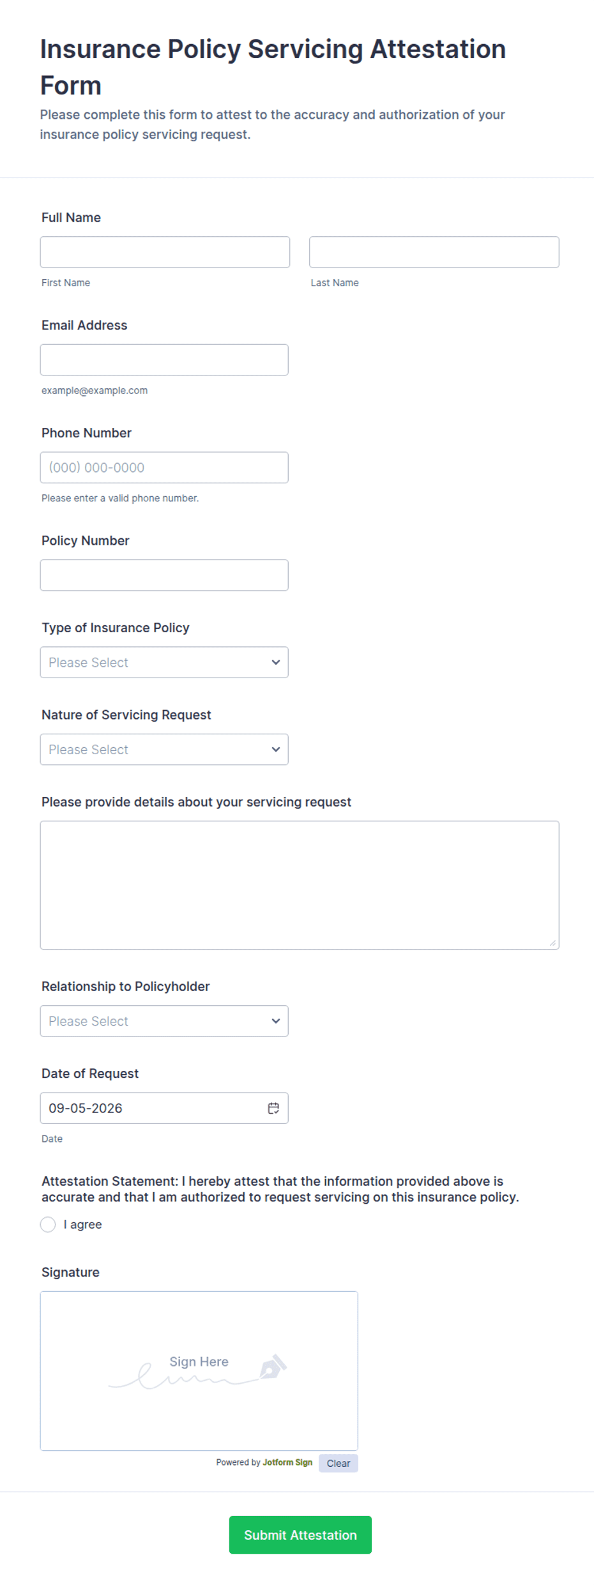Click the textarea resize handle corner

click(x=552, y=943)
